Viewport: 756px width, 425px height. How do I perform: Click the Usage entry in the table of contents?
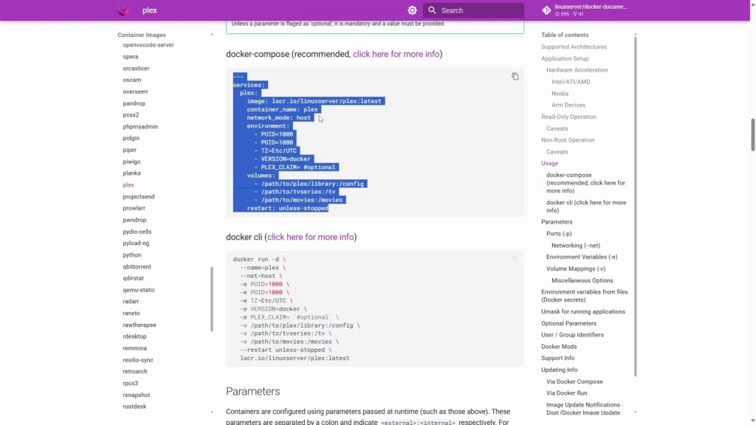point(549,163)
